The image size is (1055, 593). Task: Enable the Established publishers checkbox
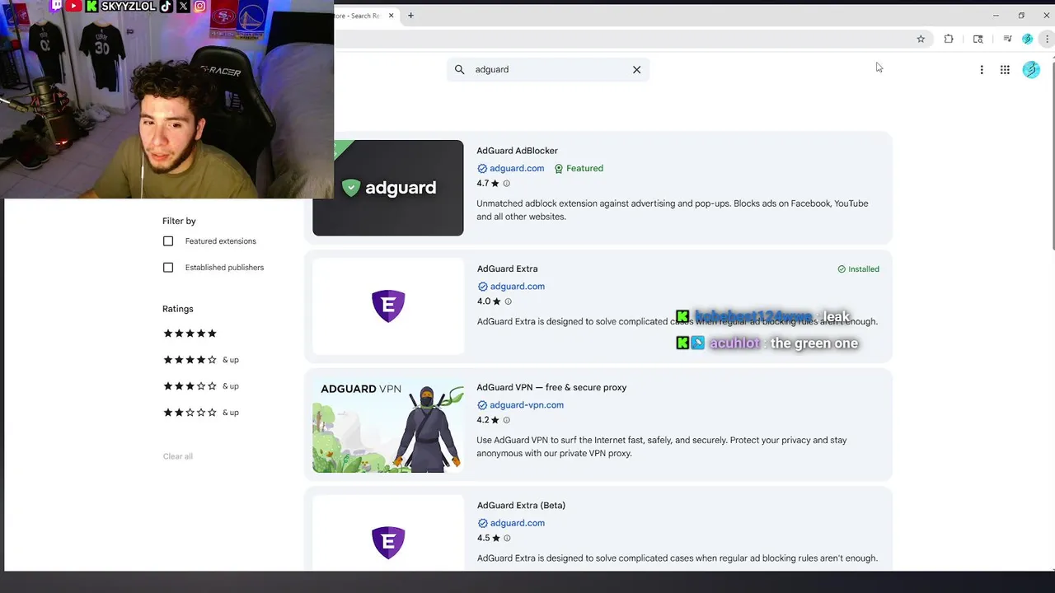(x=168, y=268)
